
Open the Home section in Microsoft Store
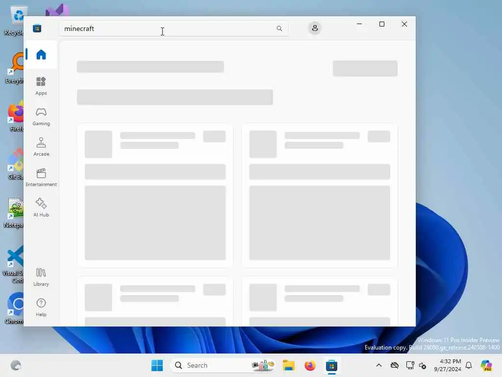point(41,54)
